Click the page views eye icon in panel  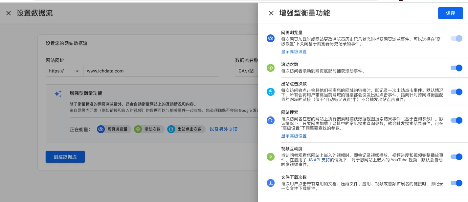click(271, 38)
